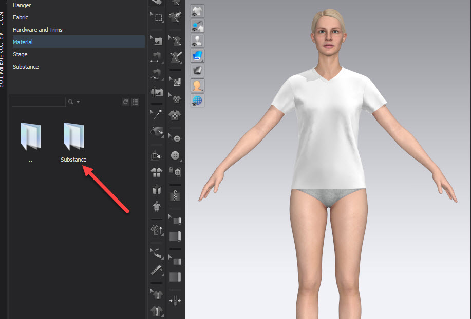Open the Substance folder in the library

tap(73, 137)
